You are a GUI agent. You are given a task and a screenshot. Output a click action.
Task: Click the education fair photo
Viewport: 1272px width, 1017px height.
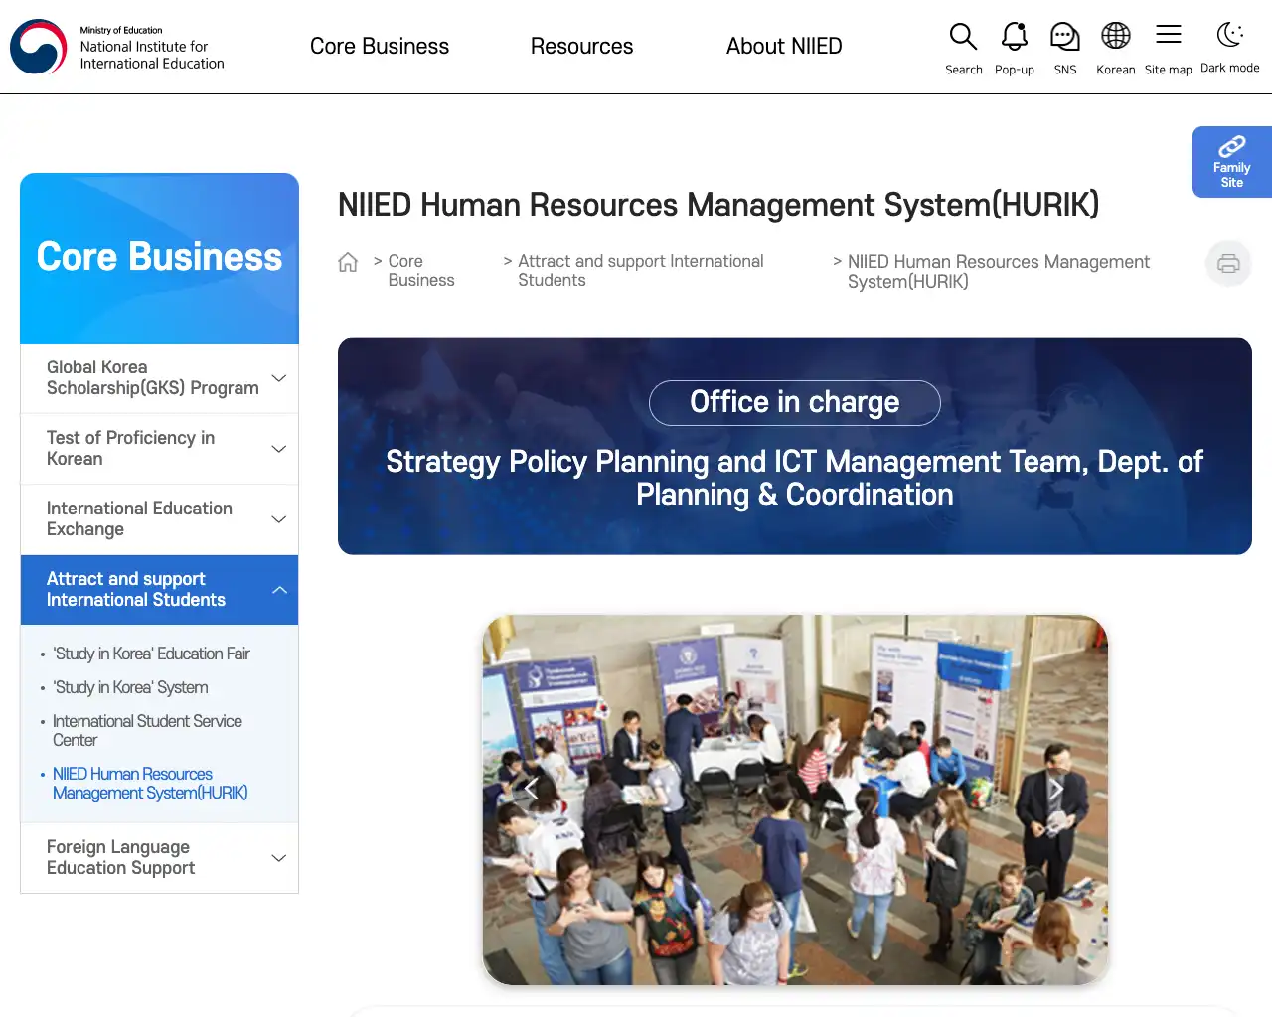[795, 800]
